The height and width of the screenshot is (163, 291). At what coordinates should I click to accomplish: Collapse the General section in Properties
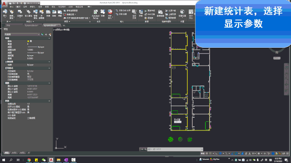pyautogui.click(x=49, y=38)
